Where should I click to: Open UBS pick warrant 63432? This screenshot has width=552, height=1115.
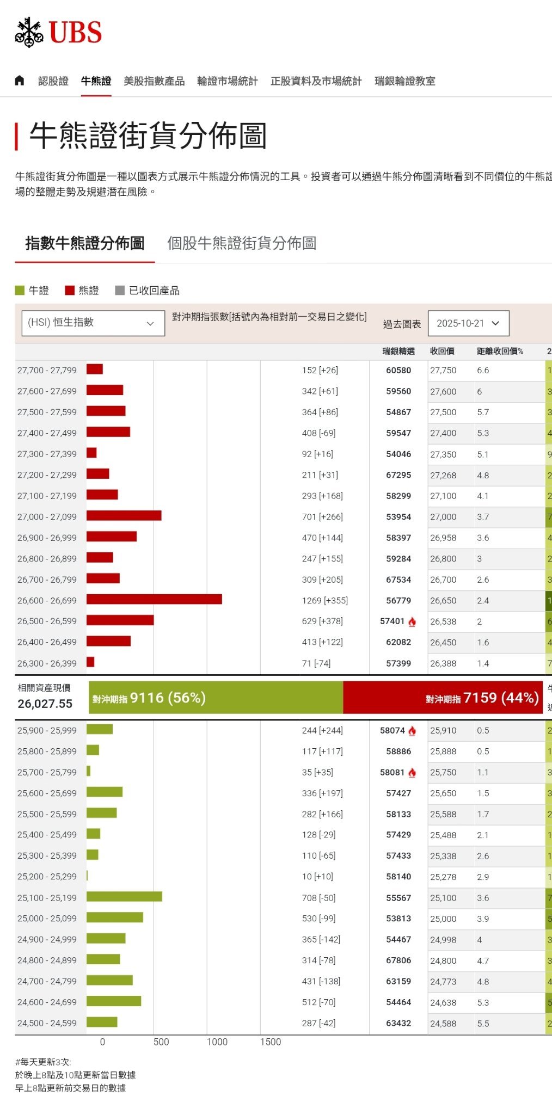click(x=398, y=1024)
